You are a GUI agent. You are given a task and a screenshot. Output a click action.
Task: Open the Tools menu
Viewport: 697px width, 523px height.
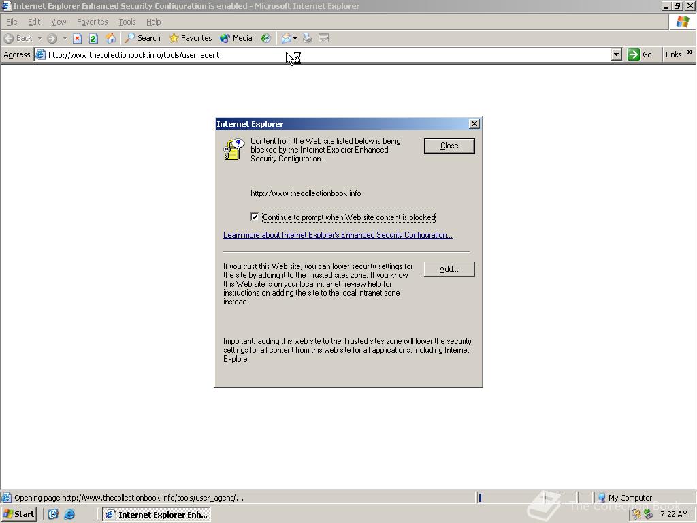coord(127,22)
